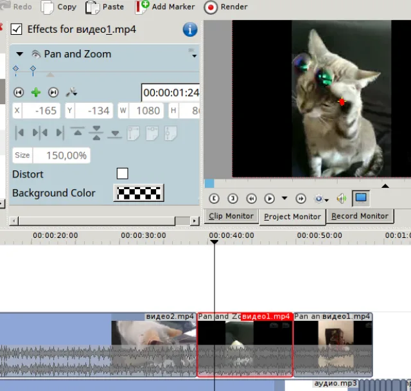
Task: Click the Y position field
Action: (x=89, y=111)
